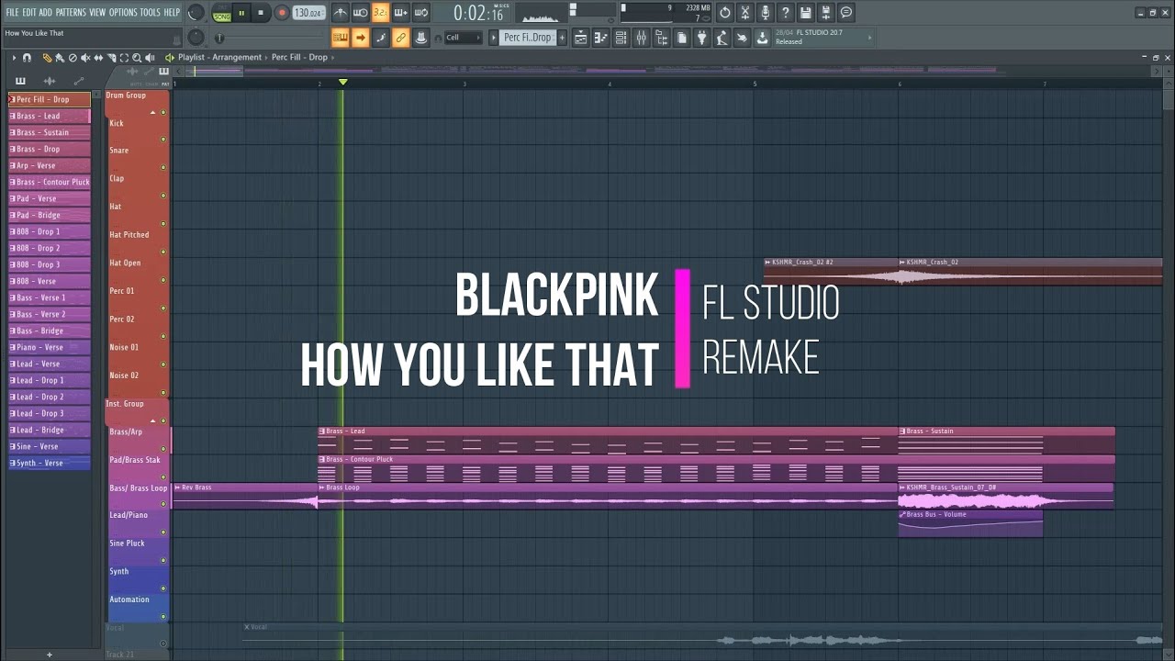The image size is (1175, 661).
Task: Pause playback with the pause button
Action: coord(241,13)
